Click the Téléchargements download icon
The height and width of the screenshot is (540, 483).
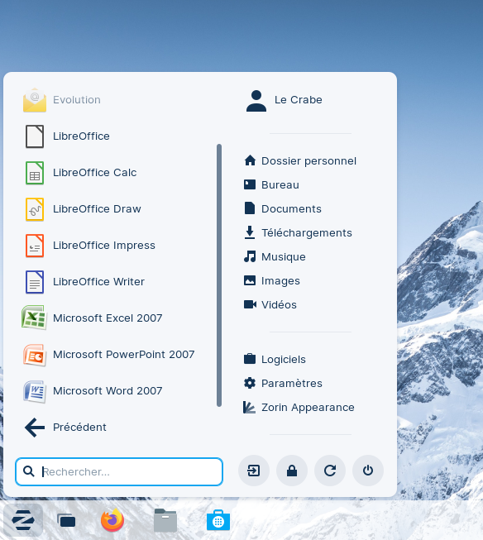coord(250,232)
